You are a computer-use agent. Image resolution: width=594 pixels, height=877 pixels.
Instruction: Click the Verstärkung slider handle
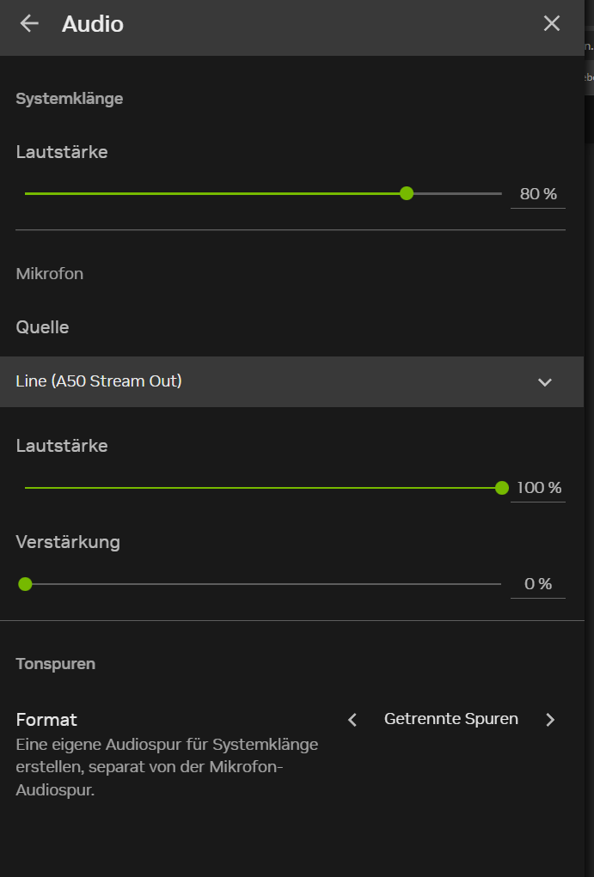(x=25, y=584)
